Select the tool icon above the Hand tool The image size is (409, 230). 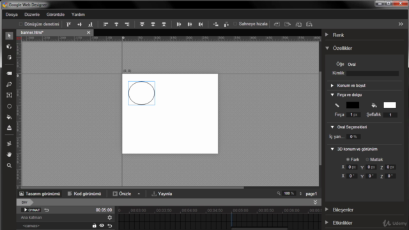click(x=9, y=144)
